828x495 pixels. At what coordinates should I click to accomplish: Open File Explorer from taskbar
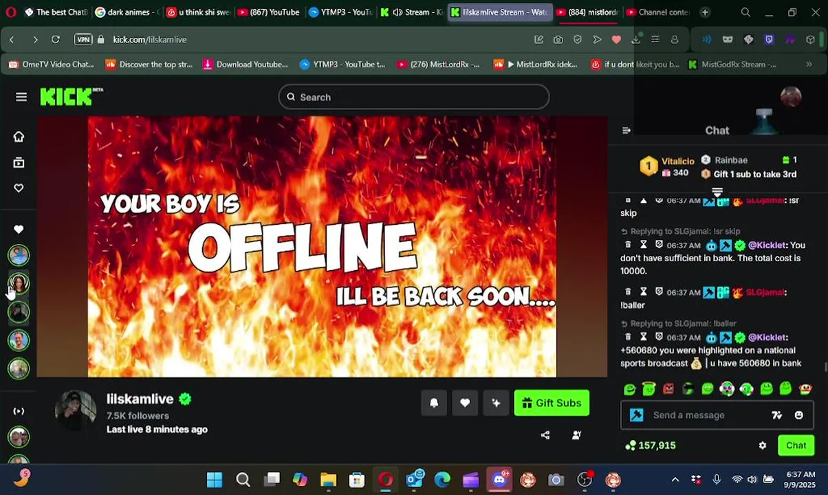coord(328,479)
